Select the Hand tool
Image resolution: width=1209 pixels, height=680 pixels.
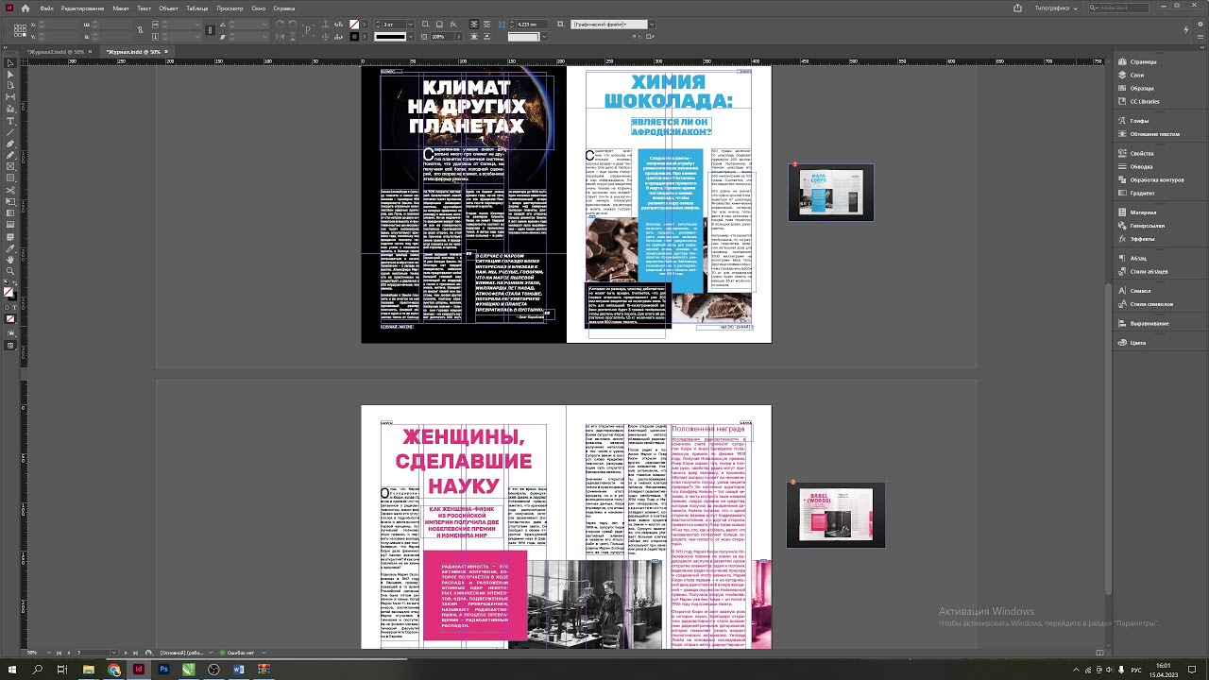[x=10, y=259]
